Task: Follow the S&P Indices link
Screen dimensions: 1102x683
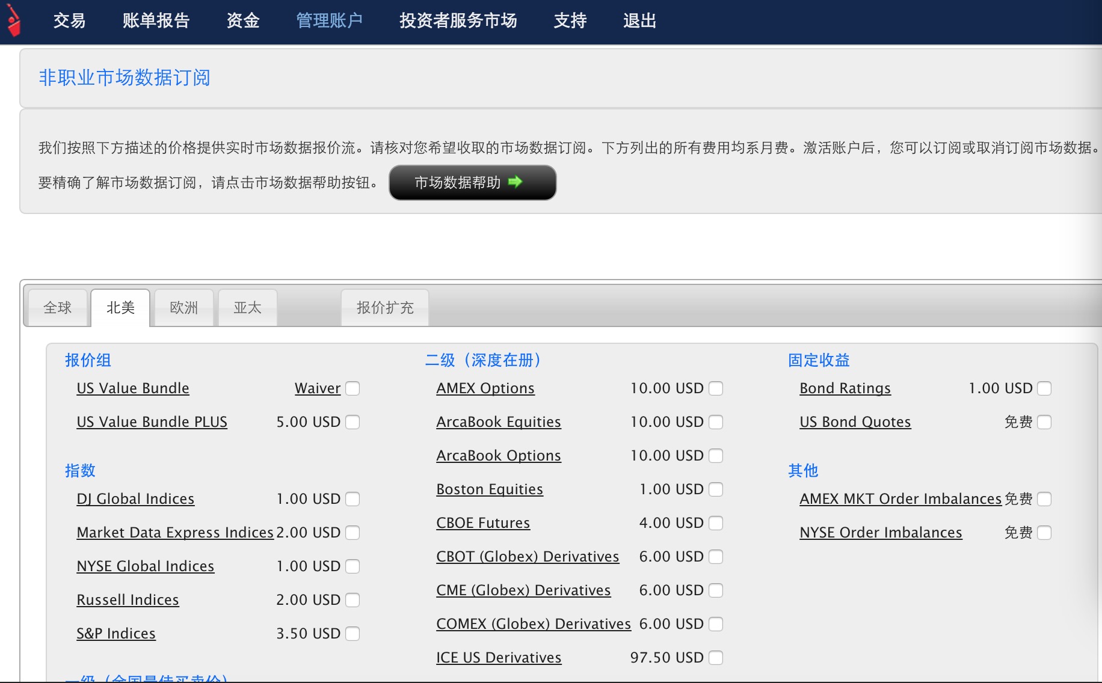Action: tap(116, 634)
